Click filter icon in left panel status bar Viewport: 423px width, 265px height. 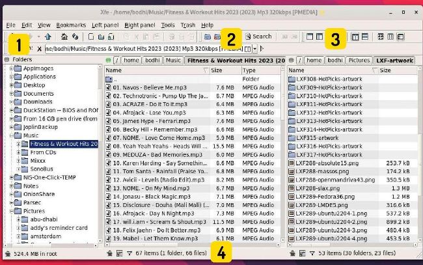tap(128, 252)
